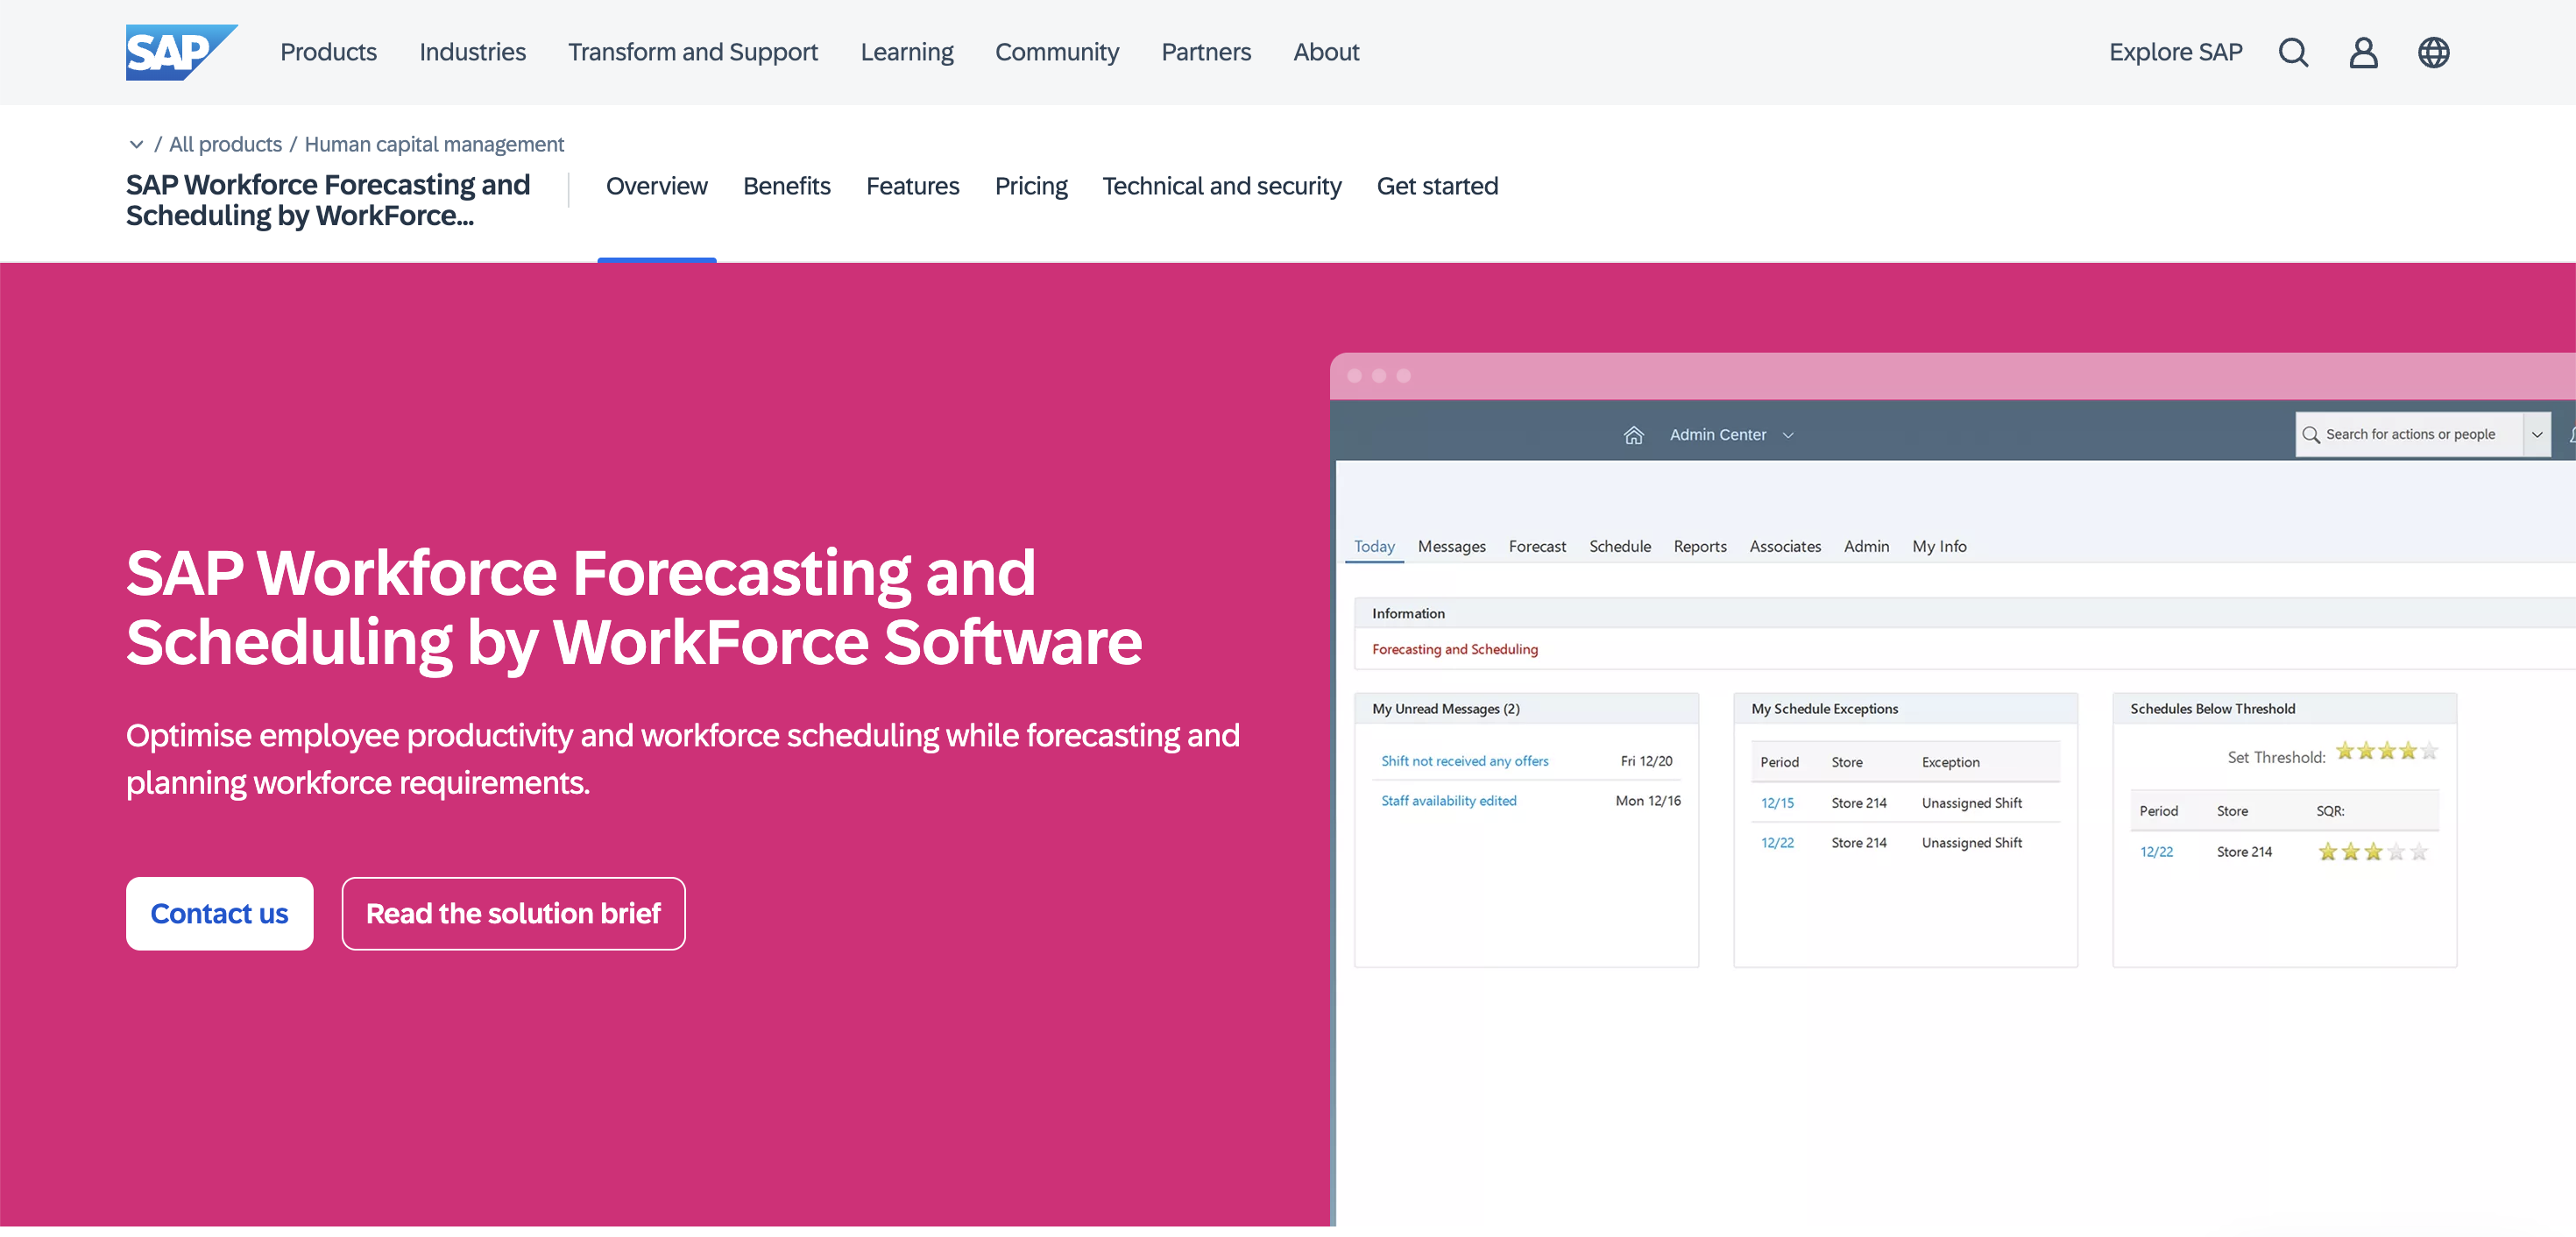Switch to the Messages tab
Image resolution: width=2576 pixels, height=1237 pixels.
click(1451, 546)
